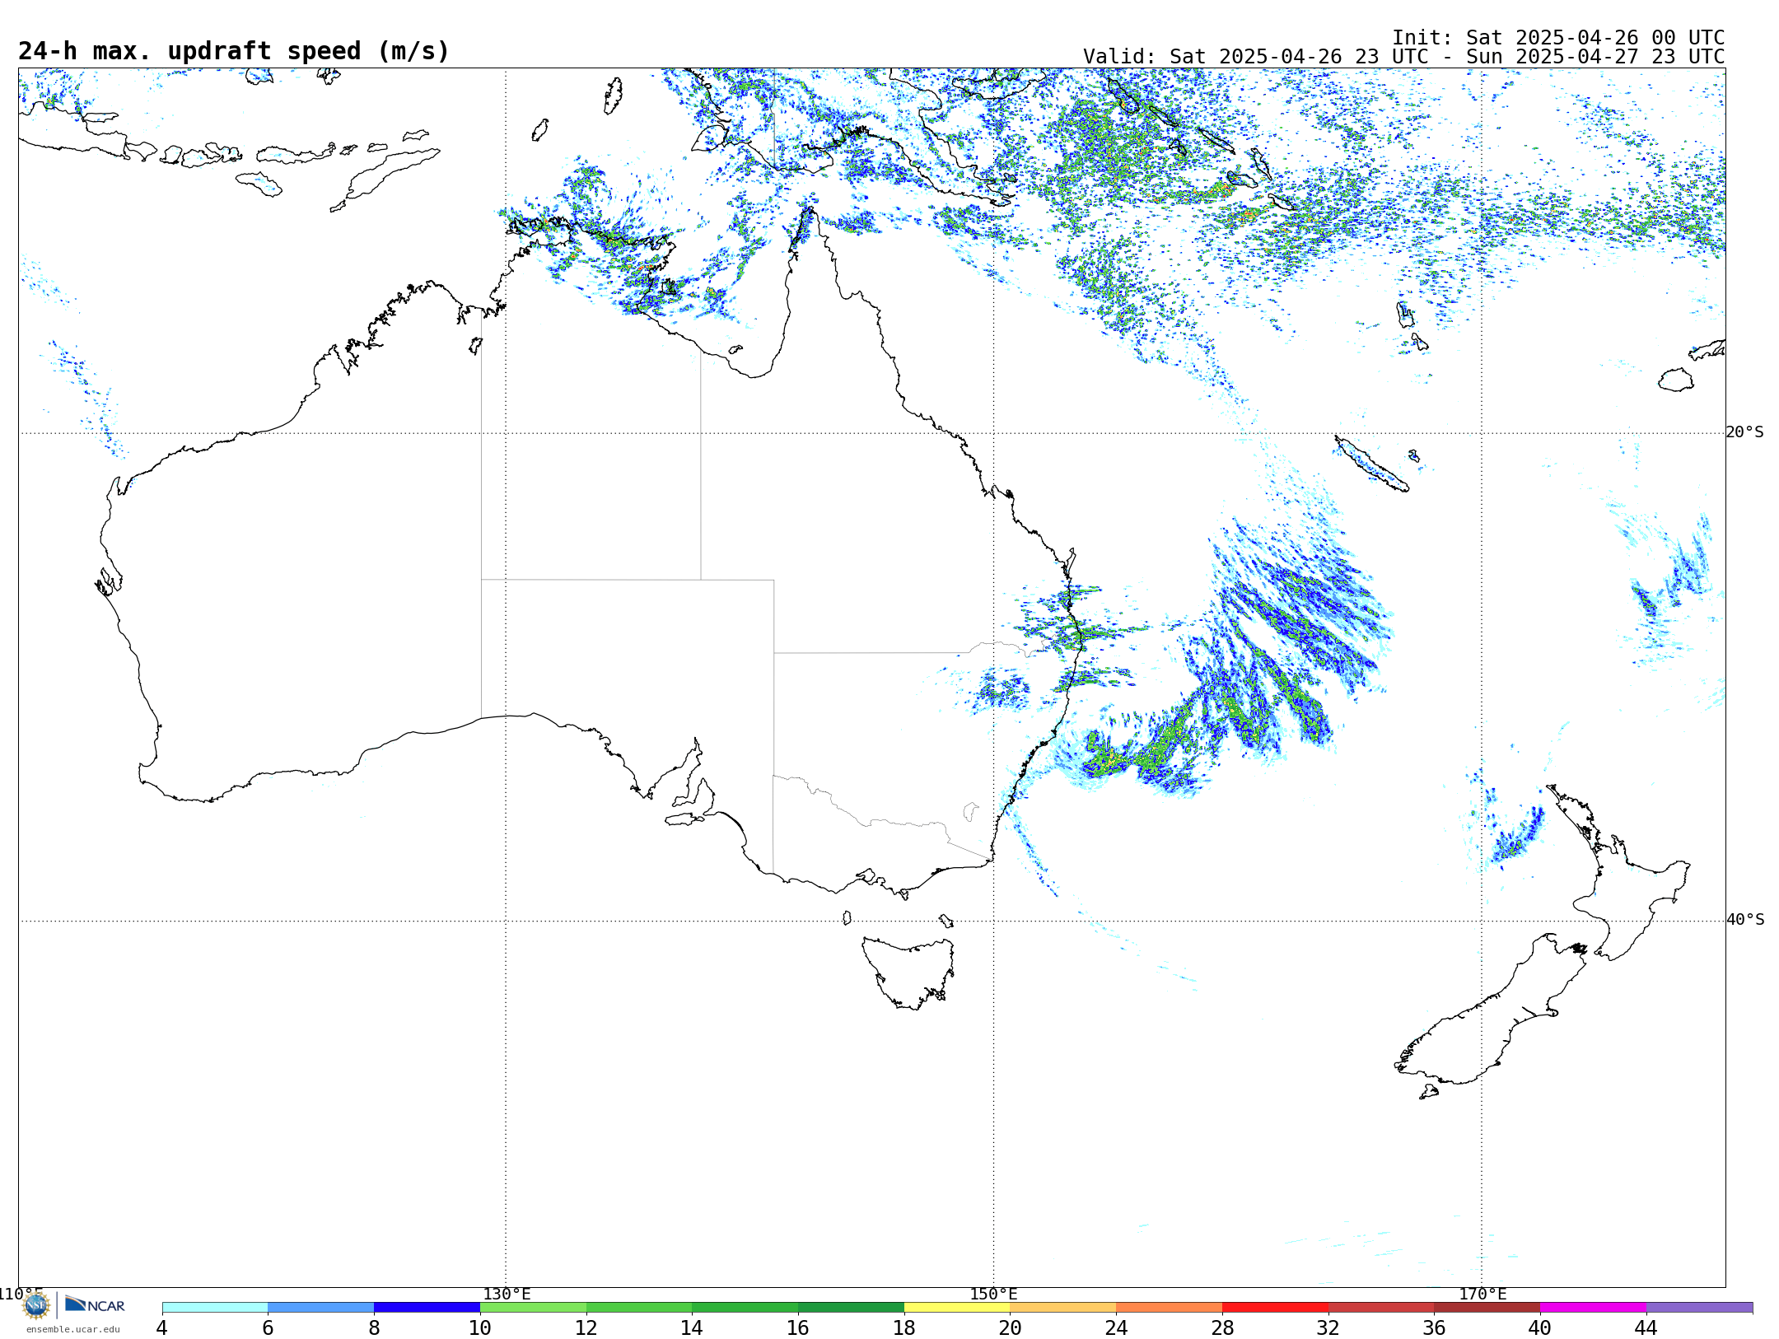Click the colorbar tick label 32
Viewport: 1779px width, 1339px height.
pos(1328,1328)
